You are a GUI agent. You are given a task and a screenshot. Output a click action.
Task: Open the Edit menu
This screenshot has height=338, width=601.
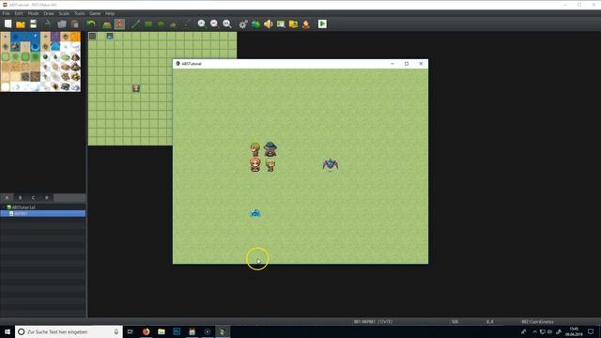point(19,13)
